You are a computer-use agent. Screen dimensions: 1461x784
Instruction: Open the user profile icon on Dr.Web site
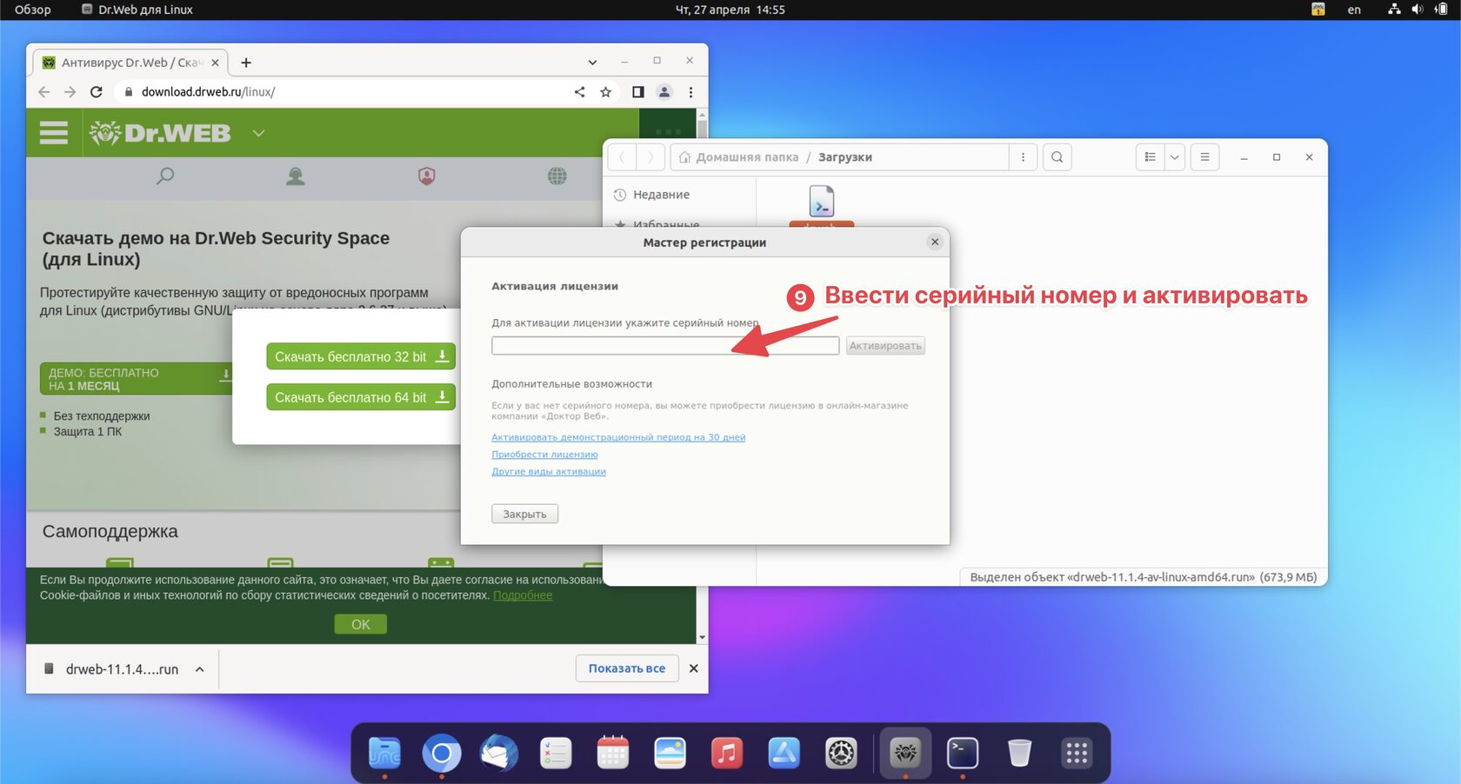(x=296, y=176)
